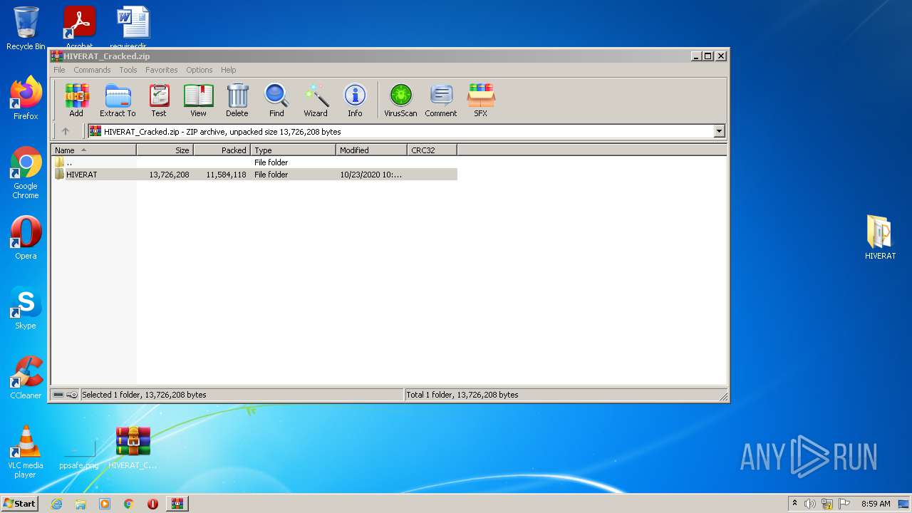Viewport: 912px width, 513px height.
Task: Open the volume speaker tray icon
Action: 810,504
